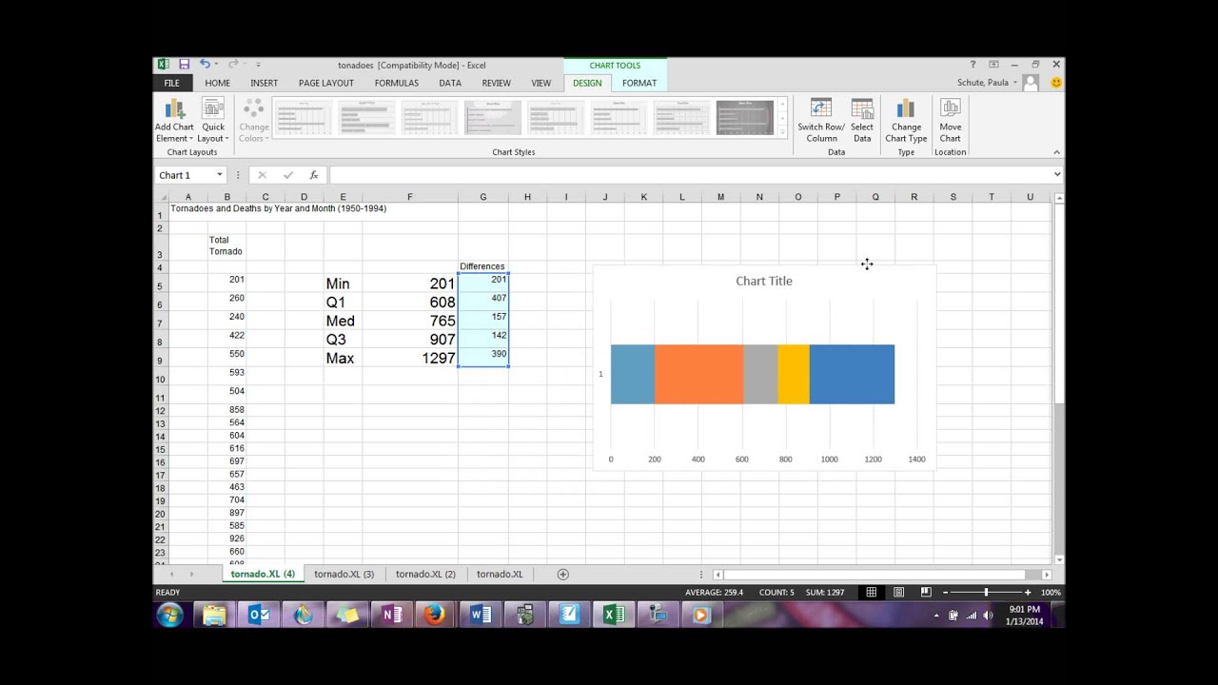This screenshot has height=685, width=1218.
Task: Click the formula bar Cancel icon
Action: 263,175
